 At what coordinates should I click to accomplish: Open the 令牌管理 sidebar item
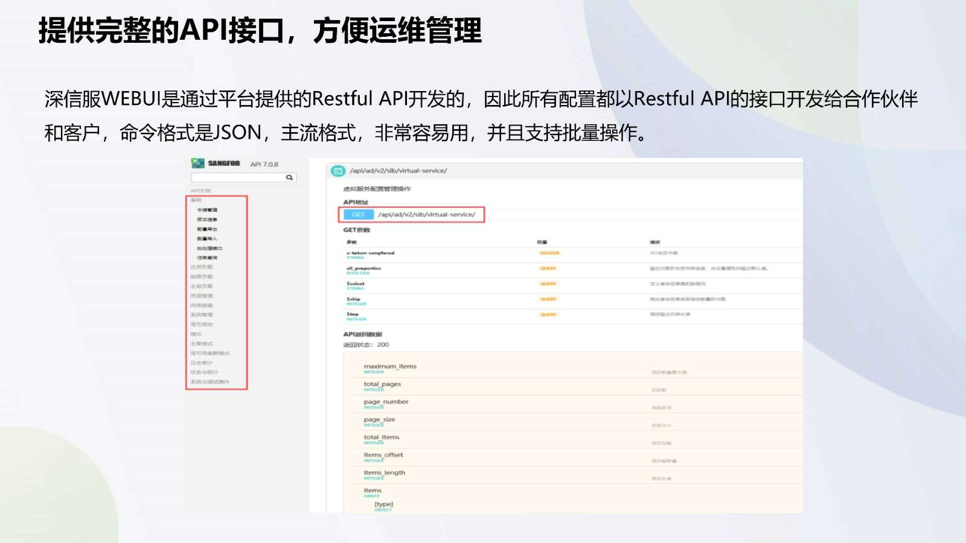[x=207, y=210]
